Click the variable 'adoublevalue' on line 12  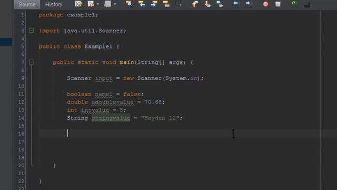click(112, 102)
